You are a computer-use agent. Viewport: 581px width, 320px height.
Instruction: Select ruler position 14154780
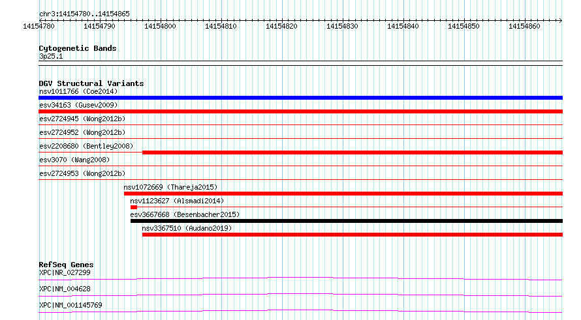click(39, 26)
